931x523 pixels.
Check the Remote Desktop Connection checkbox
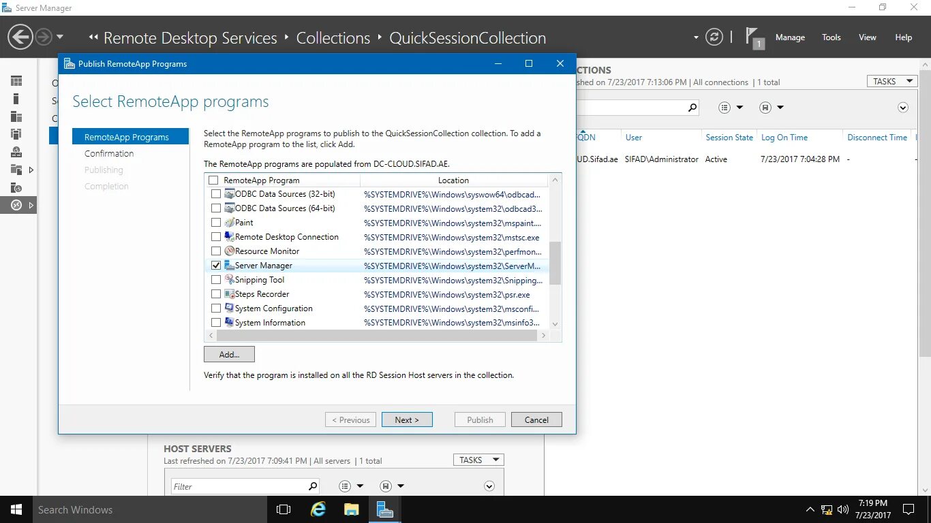tap(216, 237)
